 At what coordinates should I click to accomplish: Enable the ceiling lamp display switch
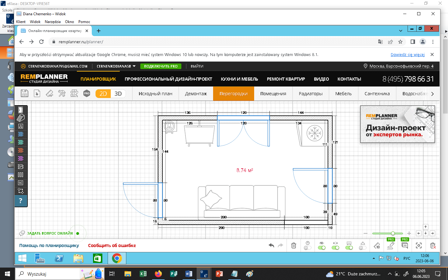tap(362, 248)
